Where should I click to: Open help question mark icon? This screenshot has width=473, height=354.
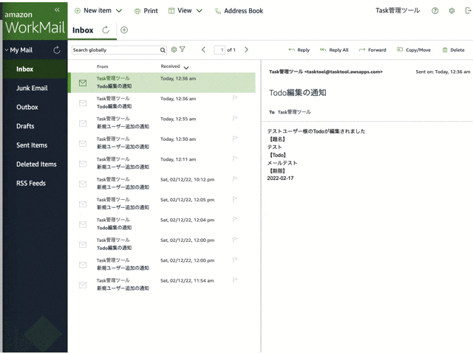click(435, 11)
